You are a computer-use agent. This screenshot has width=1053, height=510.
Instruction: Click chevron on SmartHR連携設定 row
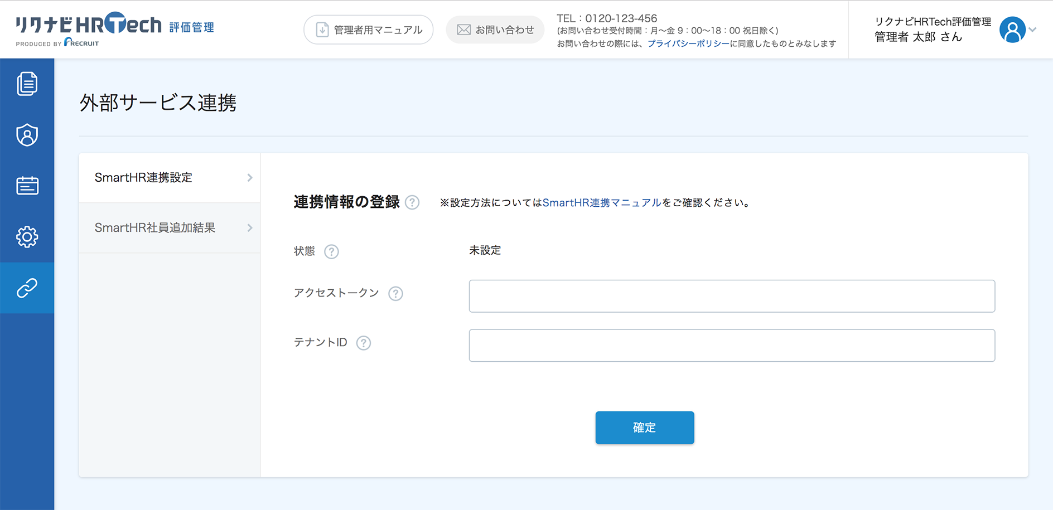click(x=250, y=178)
